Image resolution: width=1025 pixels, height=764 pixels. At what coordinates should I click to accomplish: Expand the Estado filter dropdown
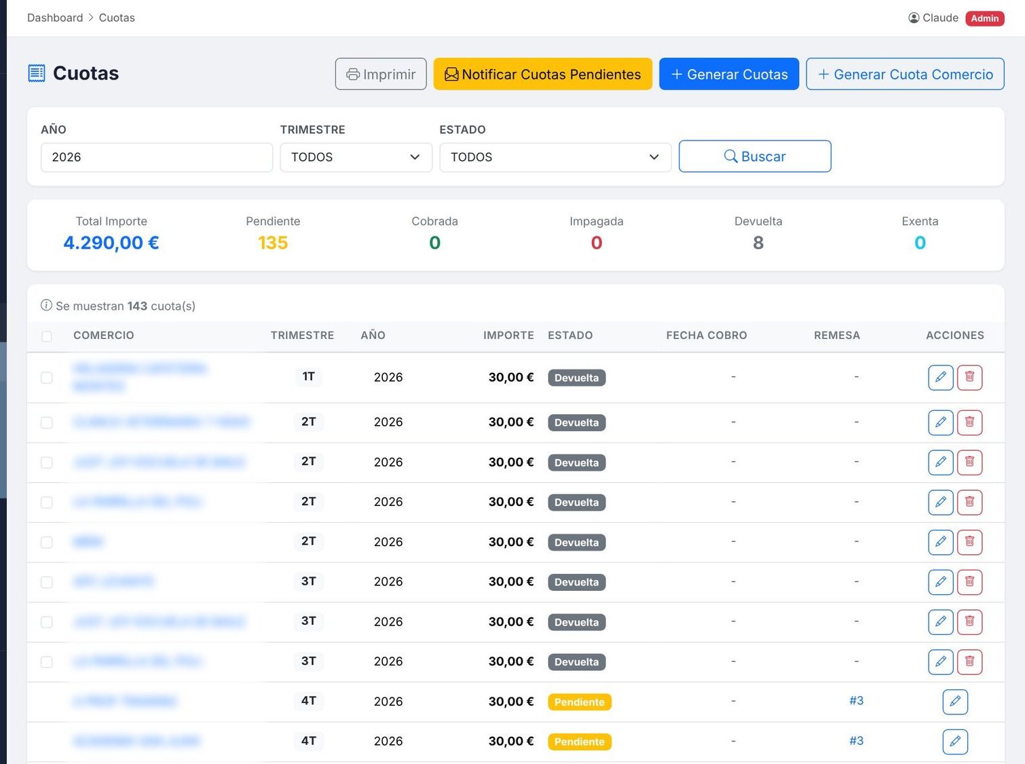point(555,157)
